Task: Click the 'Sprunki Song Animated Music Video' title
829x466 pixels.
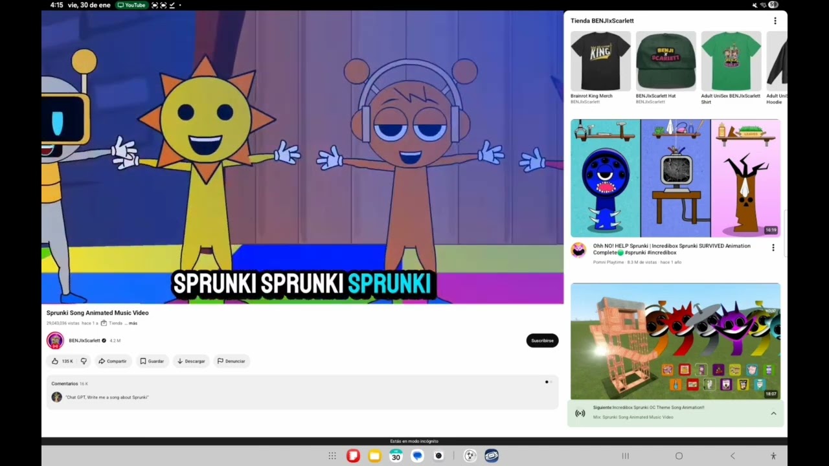Action: [98, 313]
